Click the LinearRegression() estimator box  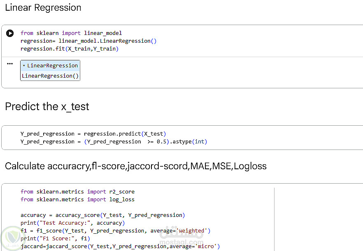tap(50, 76)
